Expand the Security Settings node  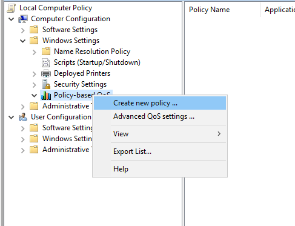(35, 85)
